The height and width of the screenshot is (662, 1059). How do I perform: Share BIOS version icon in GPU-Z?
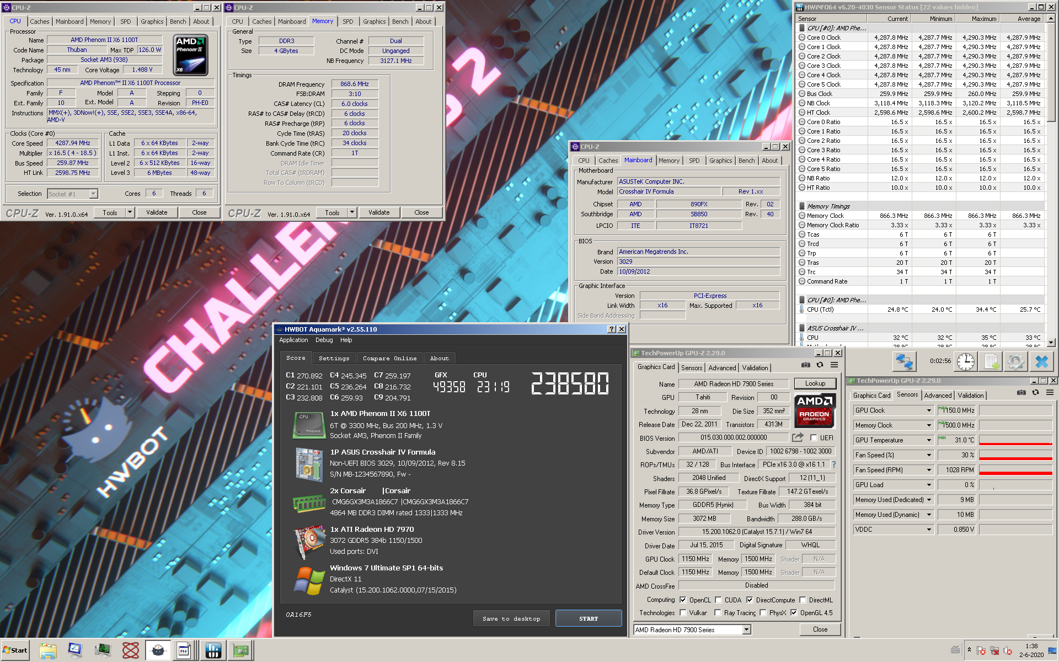798,437
